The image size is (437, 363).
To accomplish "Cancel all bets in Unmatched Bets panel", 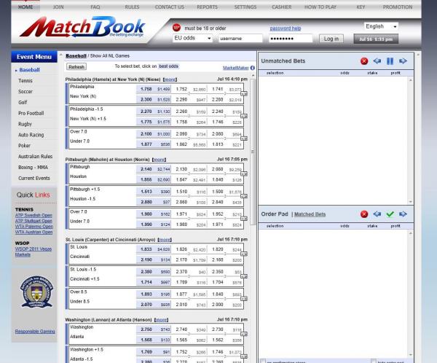I will pyautogui.click(x=364, y=61).
